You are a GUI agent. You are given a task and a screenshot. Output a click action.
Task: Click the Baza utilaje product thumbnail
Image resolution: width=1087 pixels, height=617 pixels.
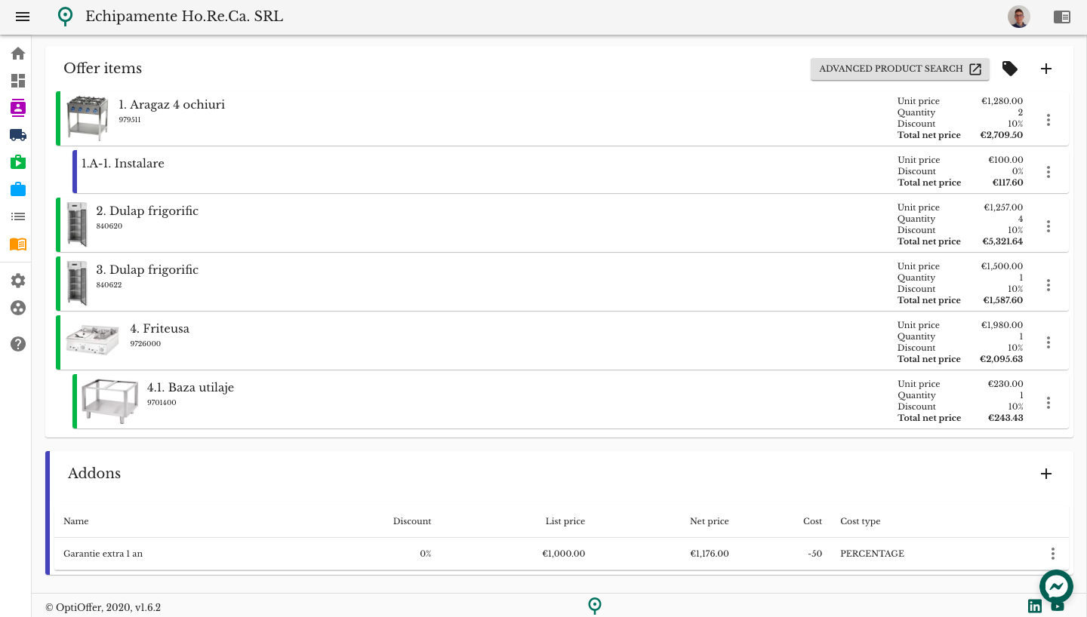109,401
